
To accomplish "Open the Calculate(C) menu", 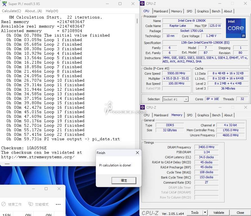I will pyautogui.click(x=11, y=11).
